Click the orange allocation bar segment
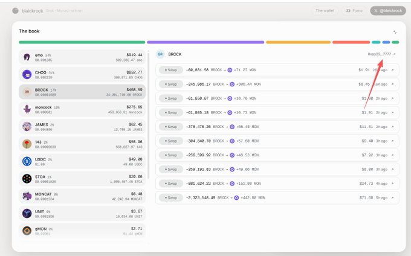 click(x=299, y=42)
